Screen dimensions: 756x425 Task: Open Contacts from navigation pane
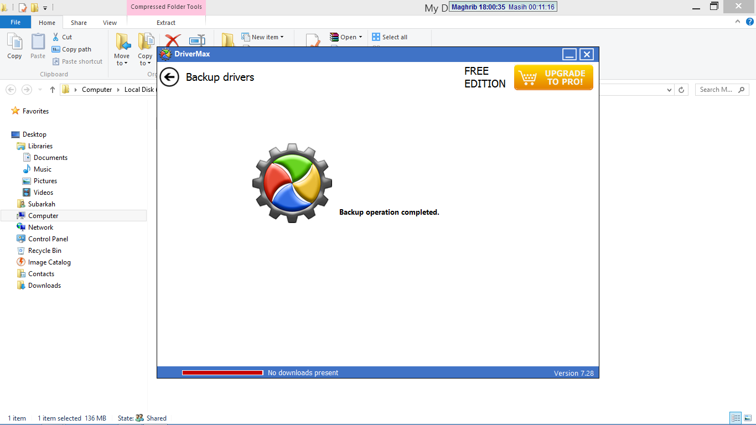[42, 274]
